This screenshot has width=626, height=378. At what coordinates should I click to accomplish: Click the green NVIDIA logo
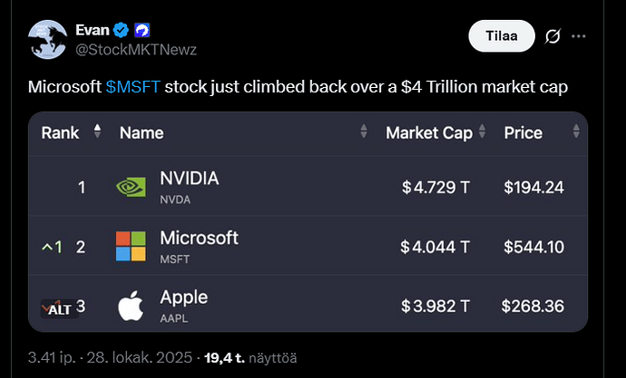tap(131, 187)
